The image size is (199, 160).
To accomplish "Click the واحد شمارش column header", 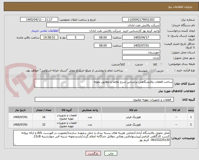I will [x=90, y=110].
